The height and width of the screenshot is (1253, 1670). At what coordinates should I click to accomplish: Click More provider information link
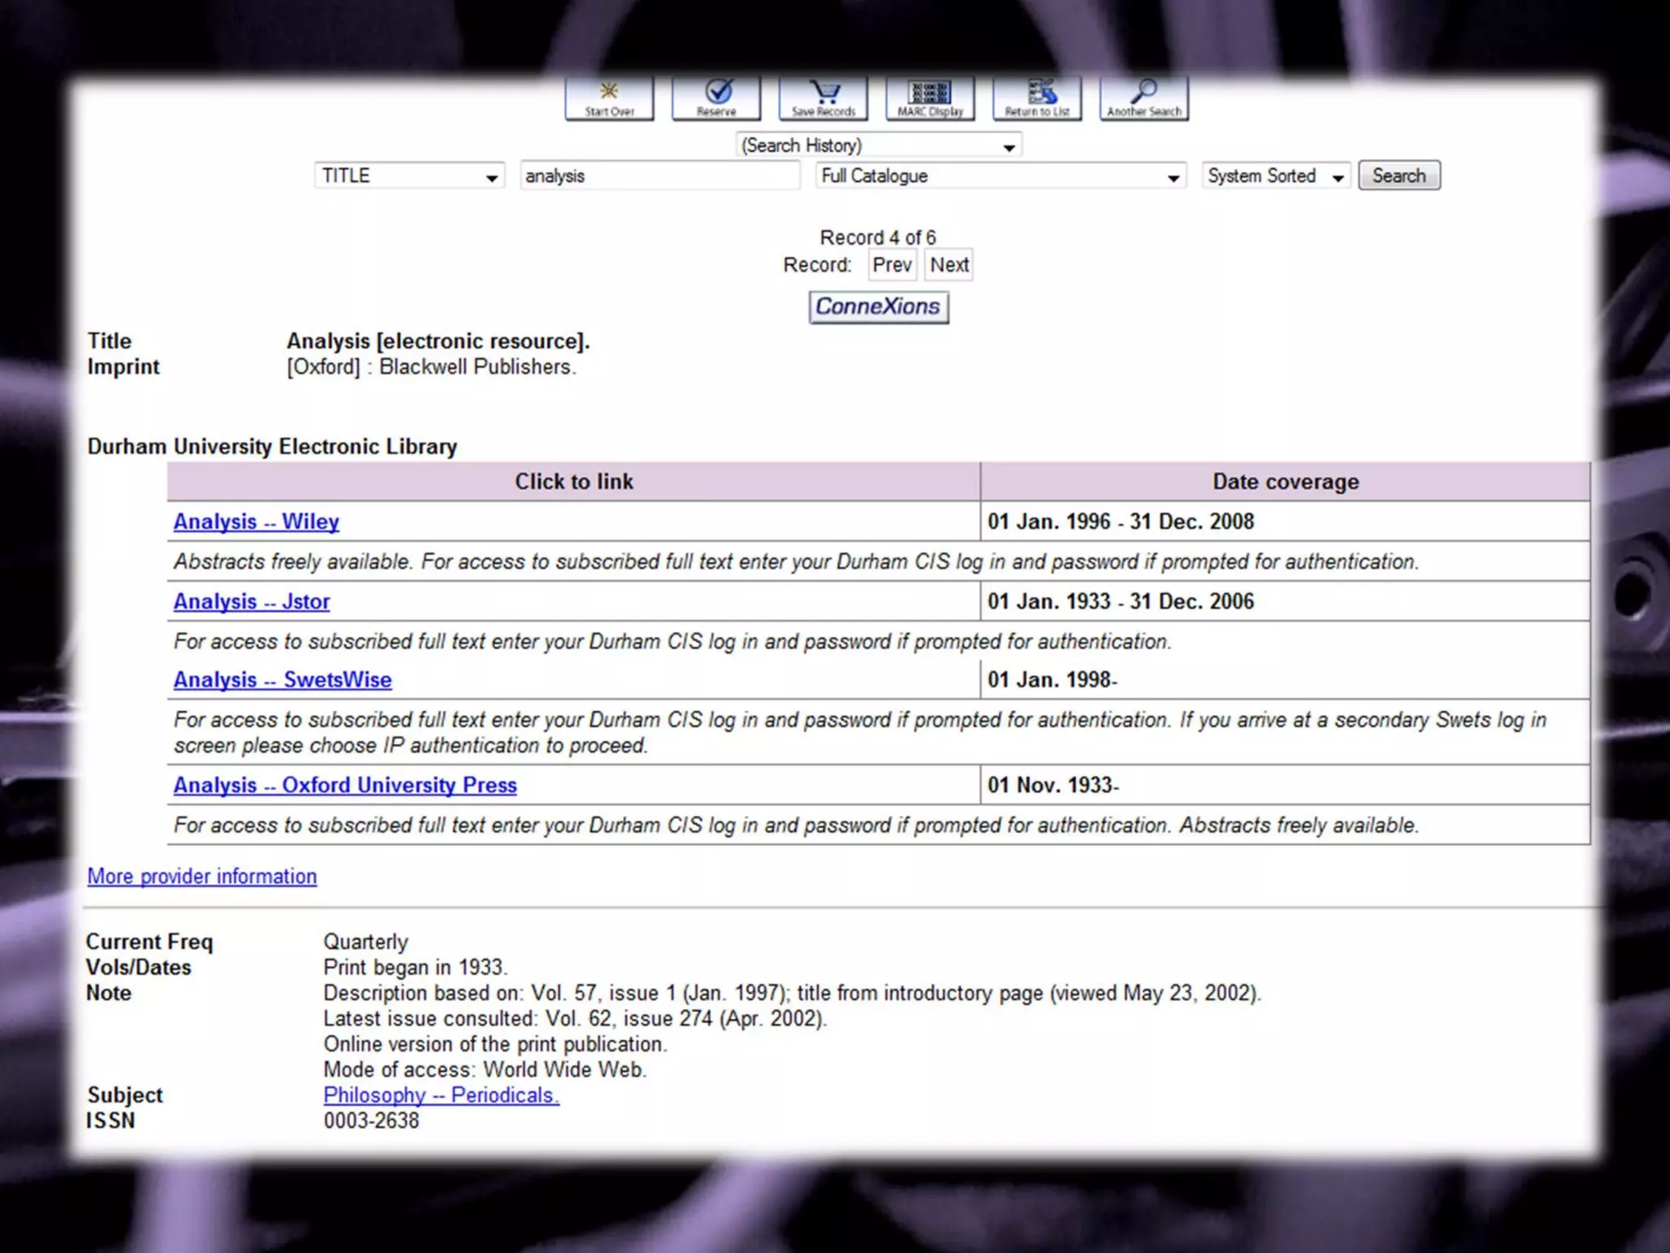201,877
